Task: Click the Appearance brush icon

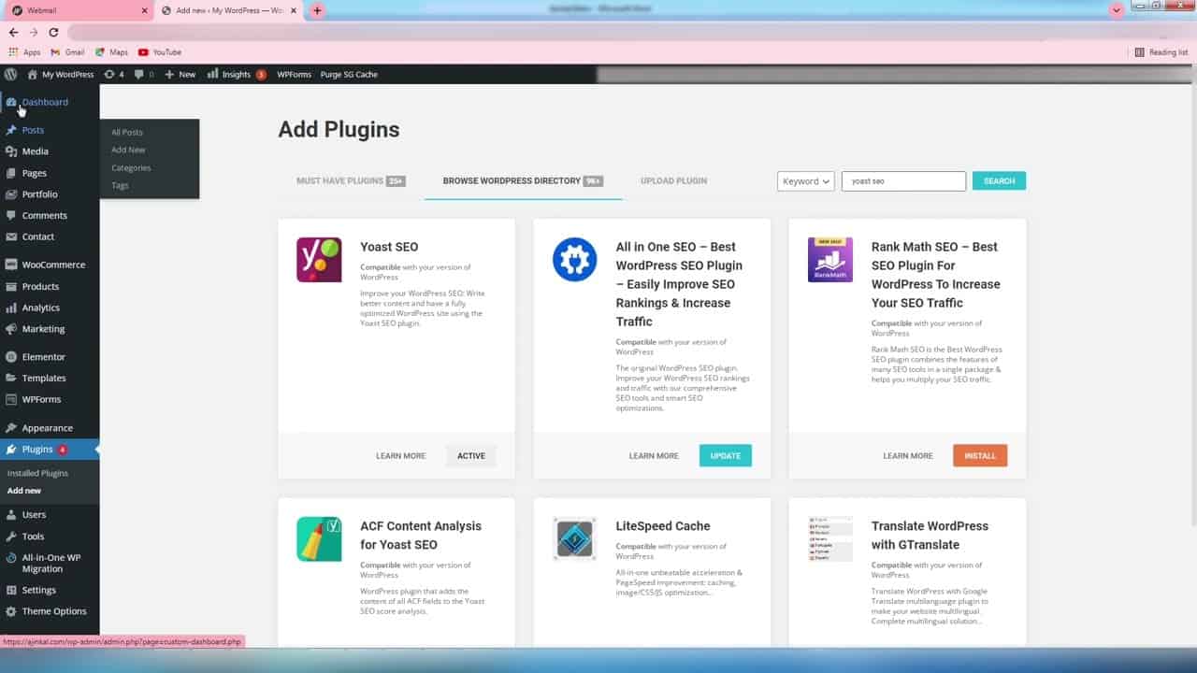Action: tap(11, 428)
